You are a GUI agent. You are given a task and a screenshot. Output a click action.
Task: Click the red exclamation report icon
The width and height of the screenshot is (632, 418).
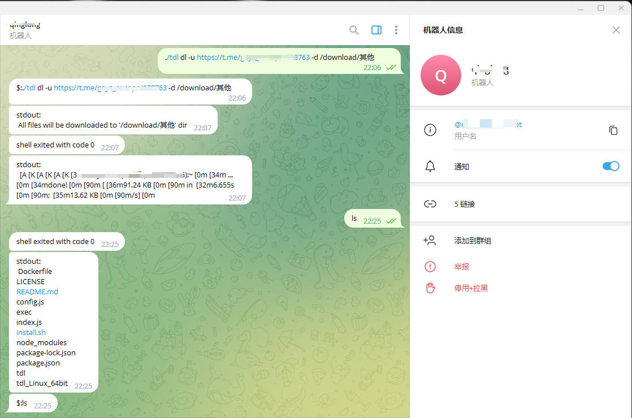(x=430, y=266)
